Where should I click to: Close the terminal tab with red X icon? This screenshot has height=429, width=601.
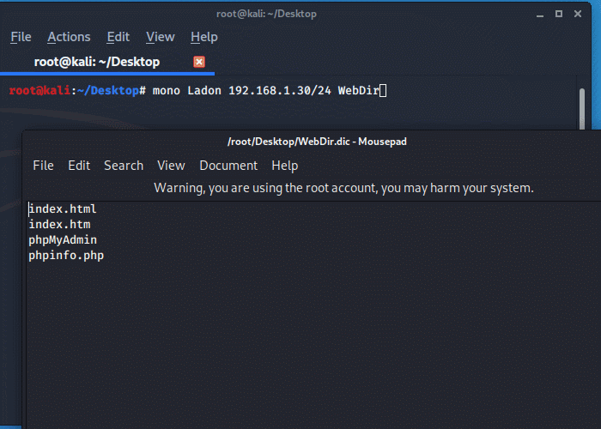[199, 62]
